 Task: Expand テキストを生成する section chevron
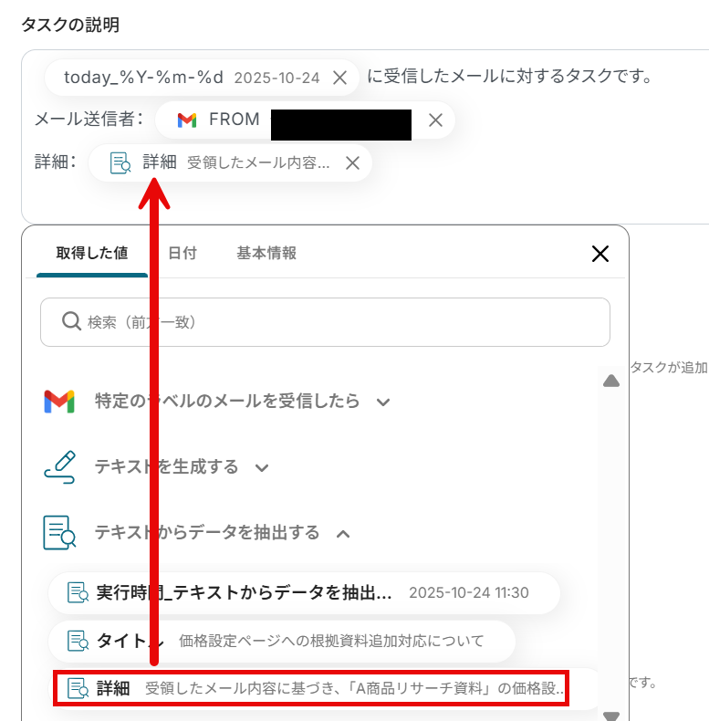[x=262, y=468]
